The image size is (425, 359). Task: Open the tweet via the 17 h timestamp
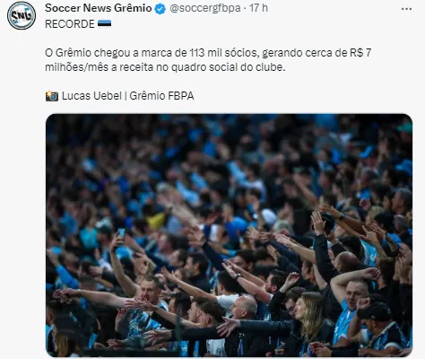[258, 8]
